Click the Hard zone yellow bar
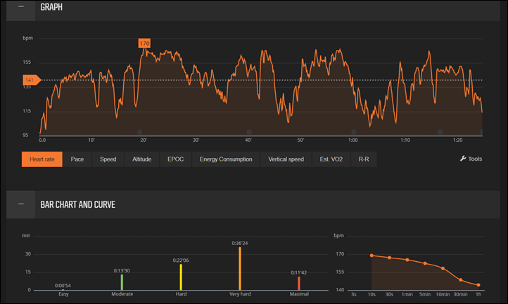 click(181, 277)
